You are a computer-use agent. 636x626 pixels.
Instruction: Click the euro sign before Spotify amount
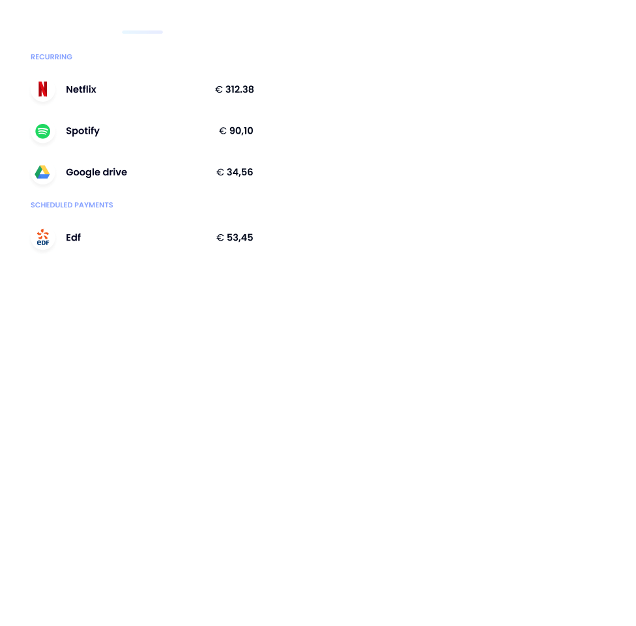coord(223,130)
